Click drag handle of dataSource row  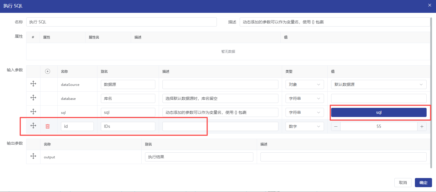coord(33,84)
